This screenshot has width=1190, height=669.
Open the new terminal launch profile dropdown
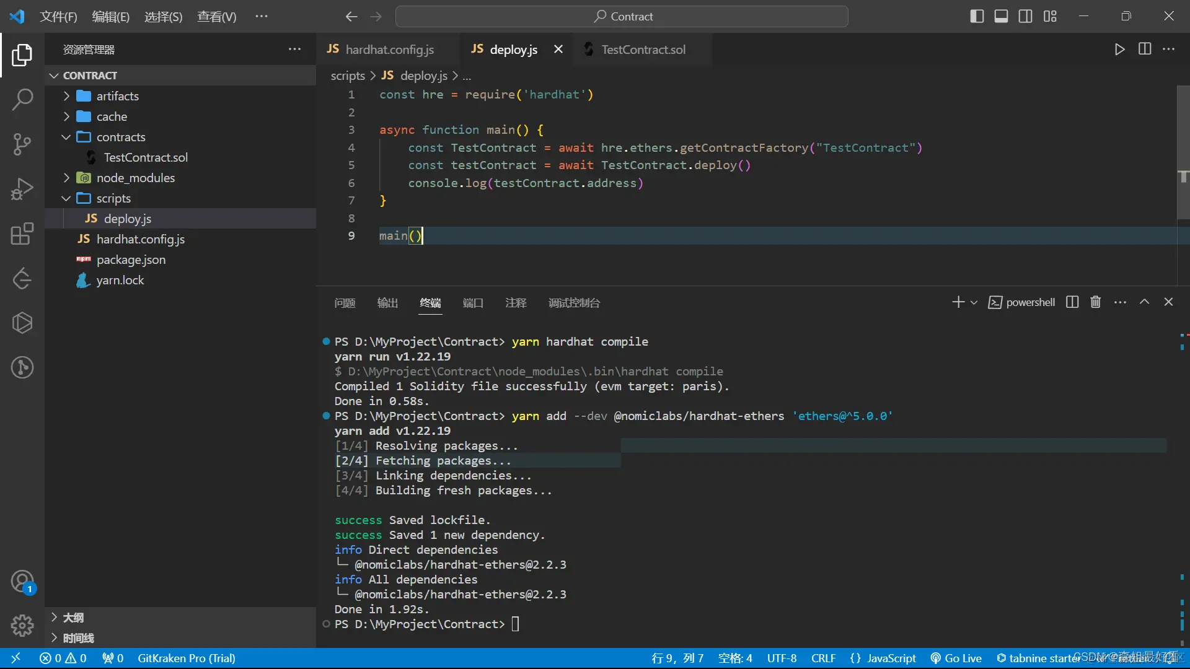click(974, 303)
